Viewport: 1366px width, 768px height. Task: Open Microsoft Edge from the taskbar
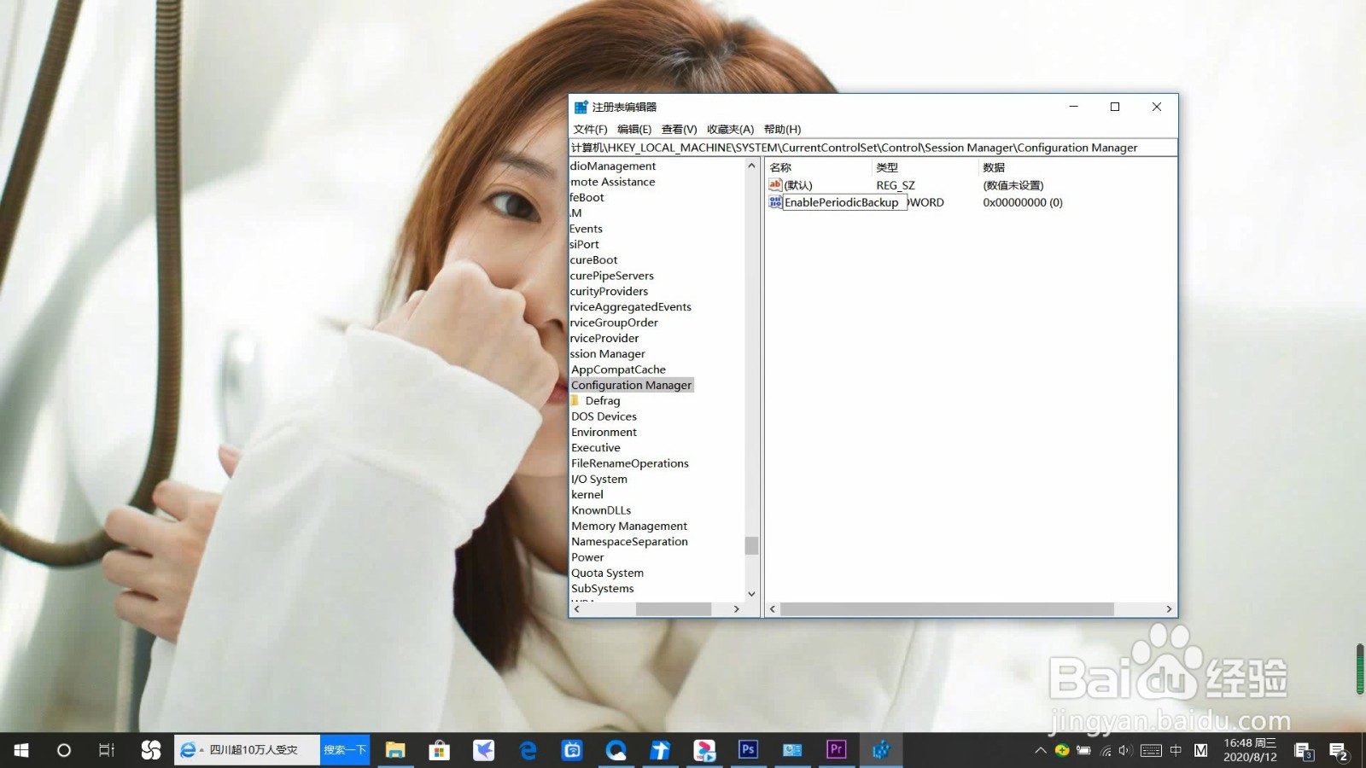pyautogui.click(x=528, y=750)
